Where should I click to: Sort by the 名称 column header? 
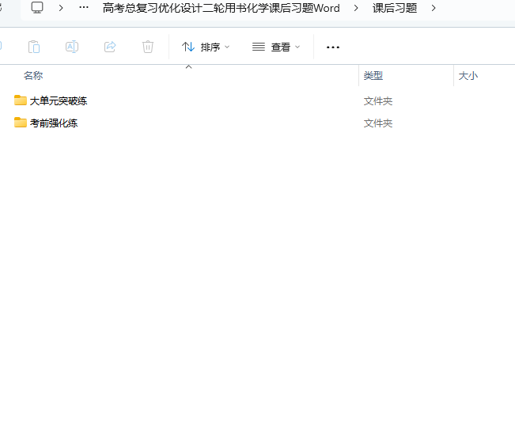(x=33, y=76)
